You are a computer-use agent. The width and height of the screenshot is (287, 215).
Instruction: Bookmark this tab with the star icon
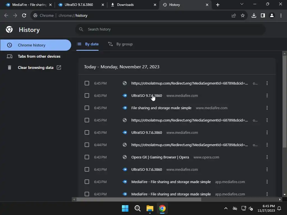pos(243,16)
